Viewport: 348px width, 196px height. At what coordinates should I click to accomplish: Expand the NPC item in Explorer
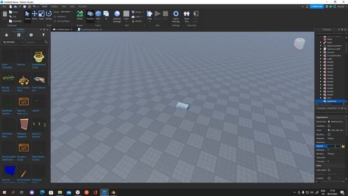(320, 98)
